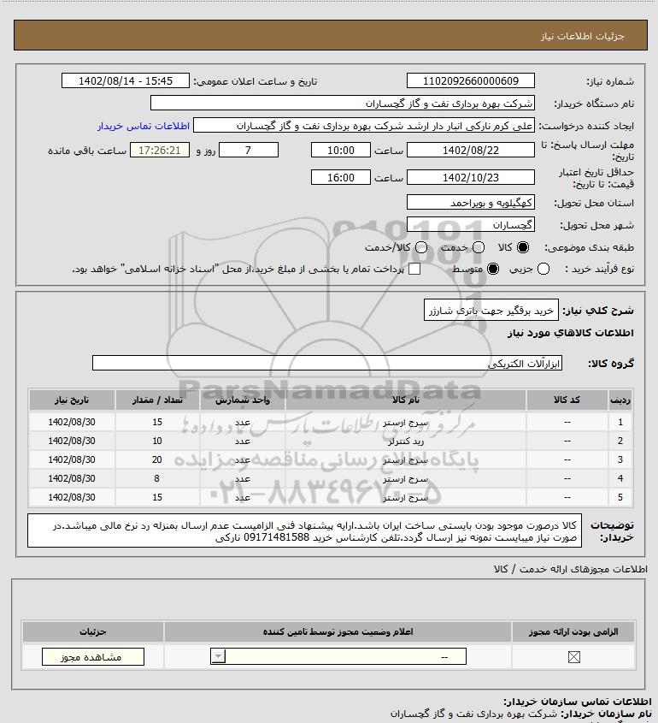Click the delivery province field کهگیلویه و بویراحمد
Viewport: 658px width, 723px height.
coord(471,203)
